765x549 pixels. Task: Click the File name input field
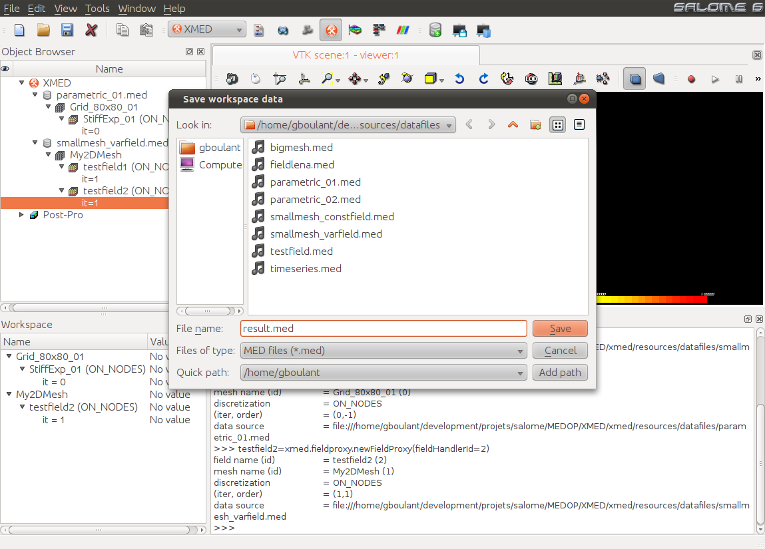click(383, 329)
